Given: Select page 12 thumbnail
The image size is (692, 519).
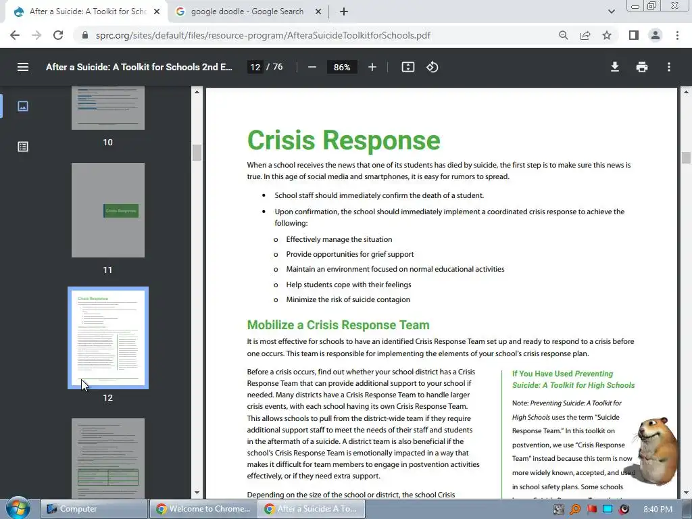Looking at the screenshot, I should click(107, 338).
